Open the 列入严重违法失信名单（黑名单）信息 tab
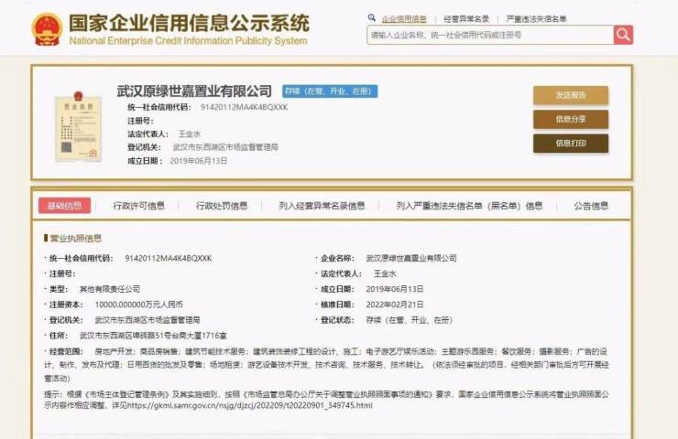 coord(470,206)
